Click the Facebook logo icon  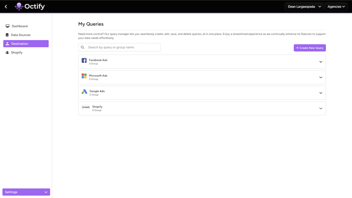[84, 60]
